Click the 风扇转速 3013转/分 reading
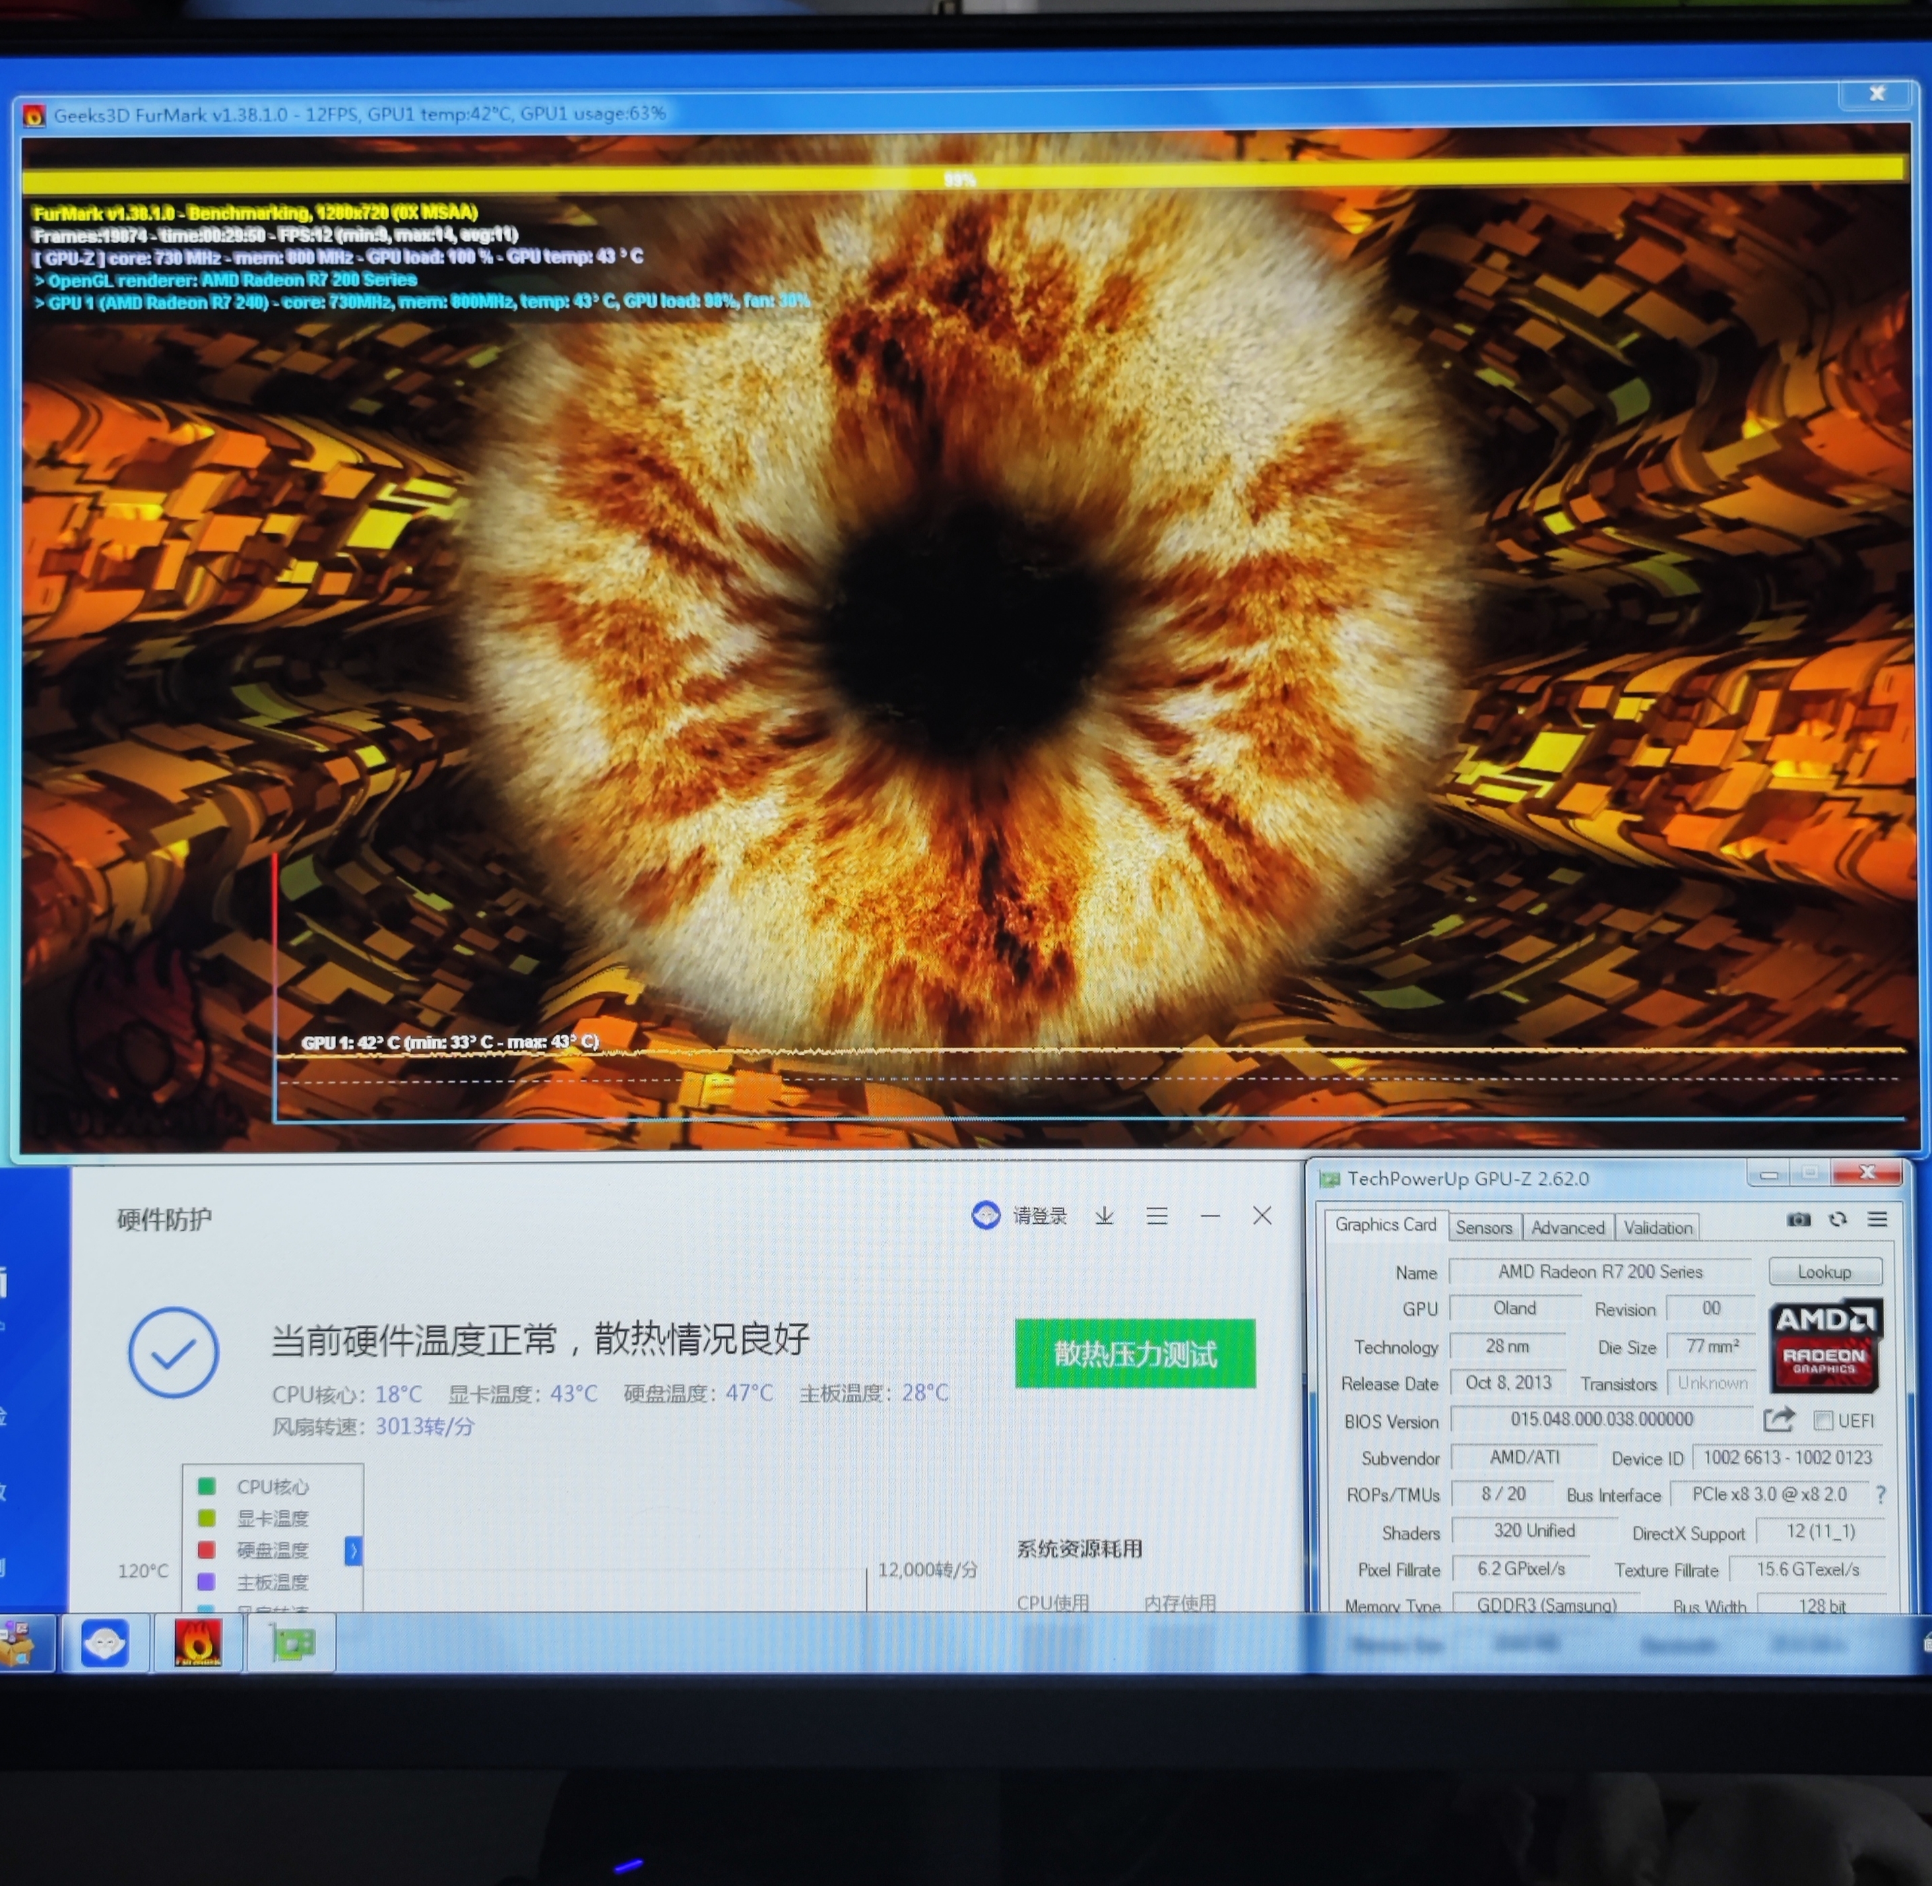The width and height of the screenshot is (1932, 1886). pyautogui.click(x=373, y=1427)
